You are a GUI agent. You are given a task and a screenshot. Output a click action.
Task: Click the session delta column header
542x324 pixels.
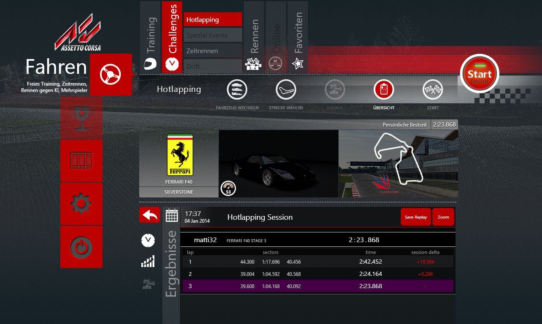point(425,252)
